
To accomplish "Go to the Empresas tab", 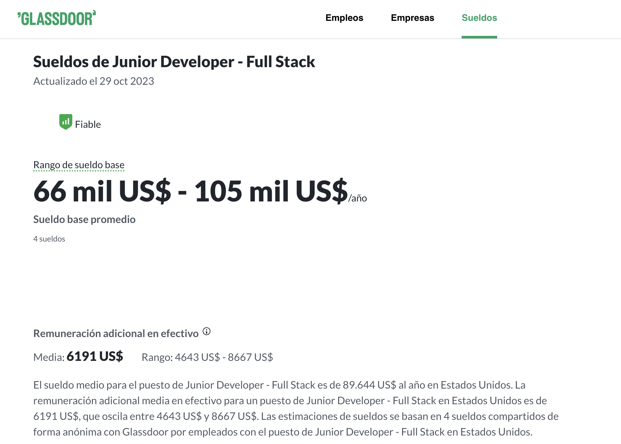I will pos(412,18).
